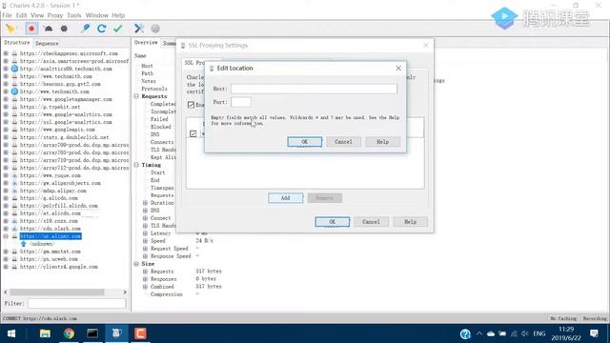Click the Windows Start button

(x=11, y=333)
